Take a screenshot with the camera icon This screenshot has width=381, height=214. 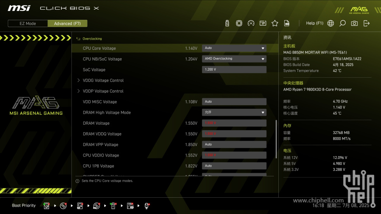(x=354, y=23)
